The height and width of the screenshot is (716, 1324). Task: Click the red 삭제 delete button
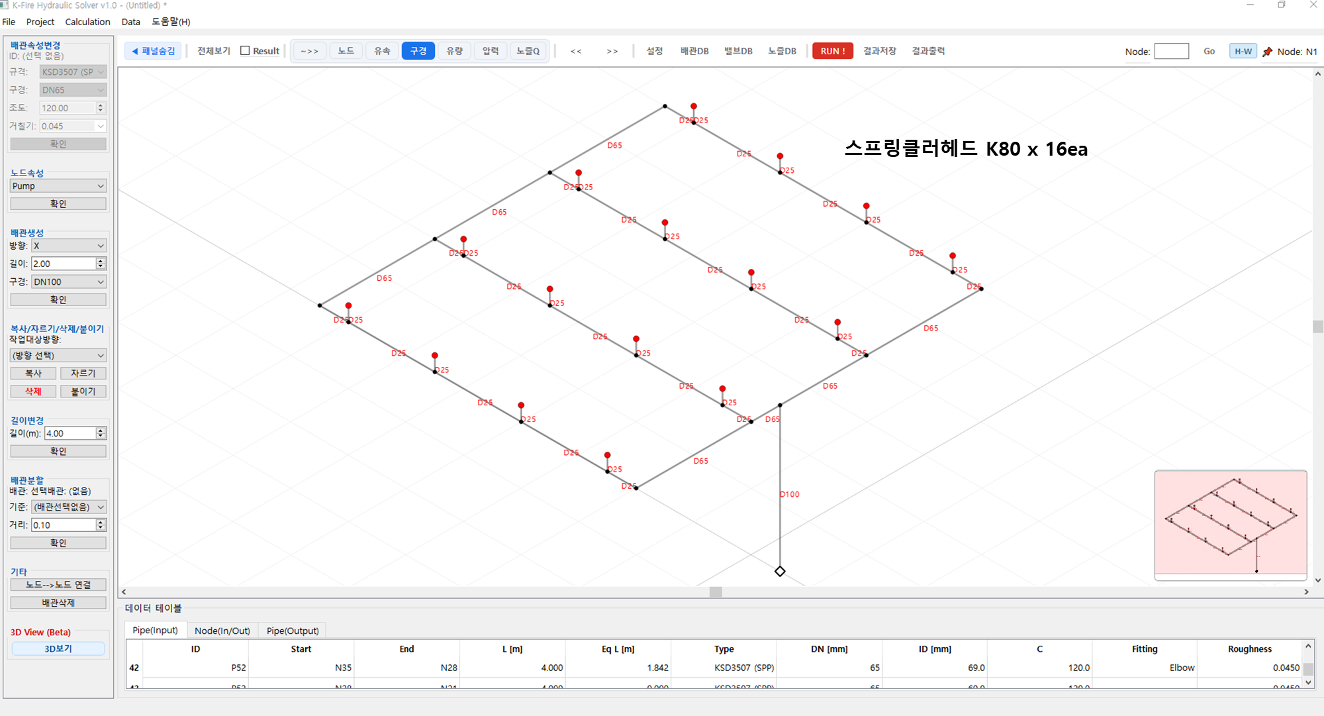coord(33,391)
